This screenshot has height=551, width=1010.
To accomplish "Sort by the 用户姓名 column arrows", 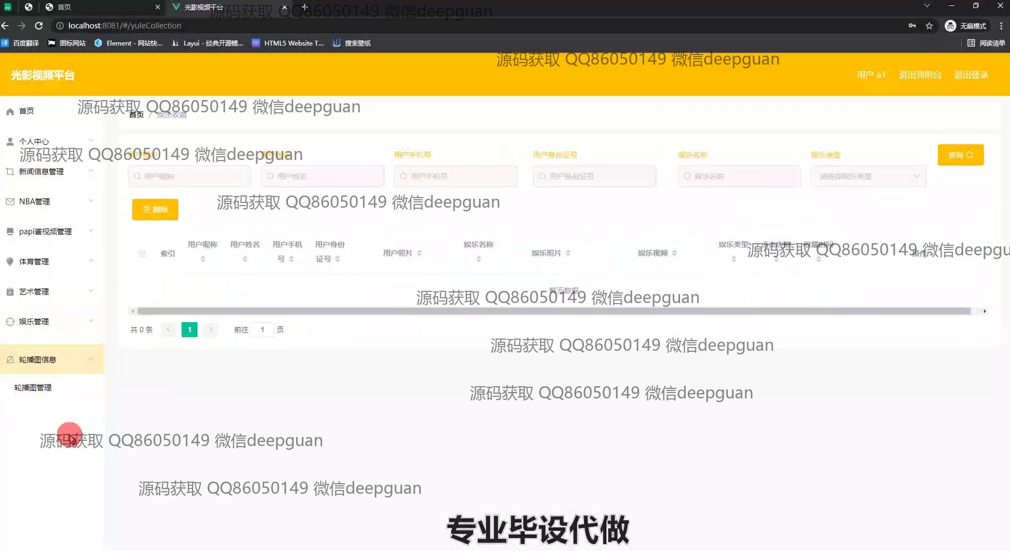I will pyautogui.click(x=245, y=259).
